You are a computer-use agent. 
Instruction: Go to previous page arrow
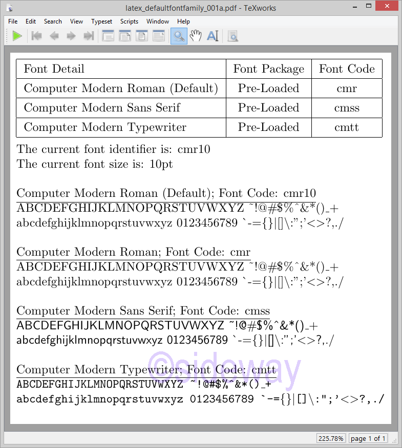coord(54,36)
